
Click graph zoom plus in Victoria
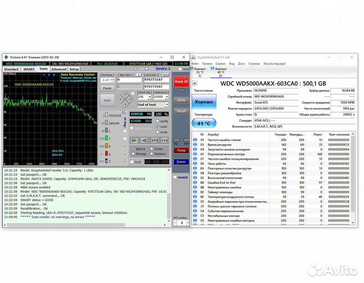(54, 75)
